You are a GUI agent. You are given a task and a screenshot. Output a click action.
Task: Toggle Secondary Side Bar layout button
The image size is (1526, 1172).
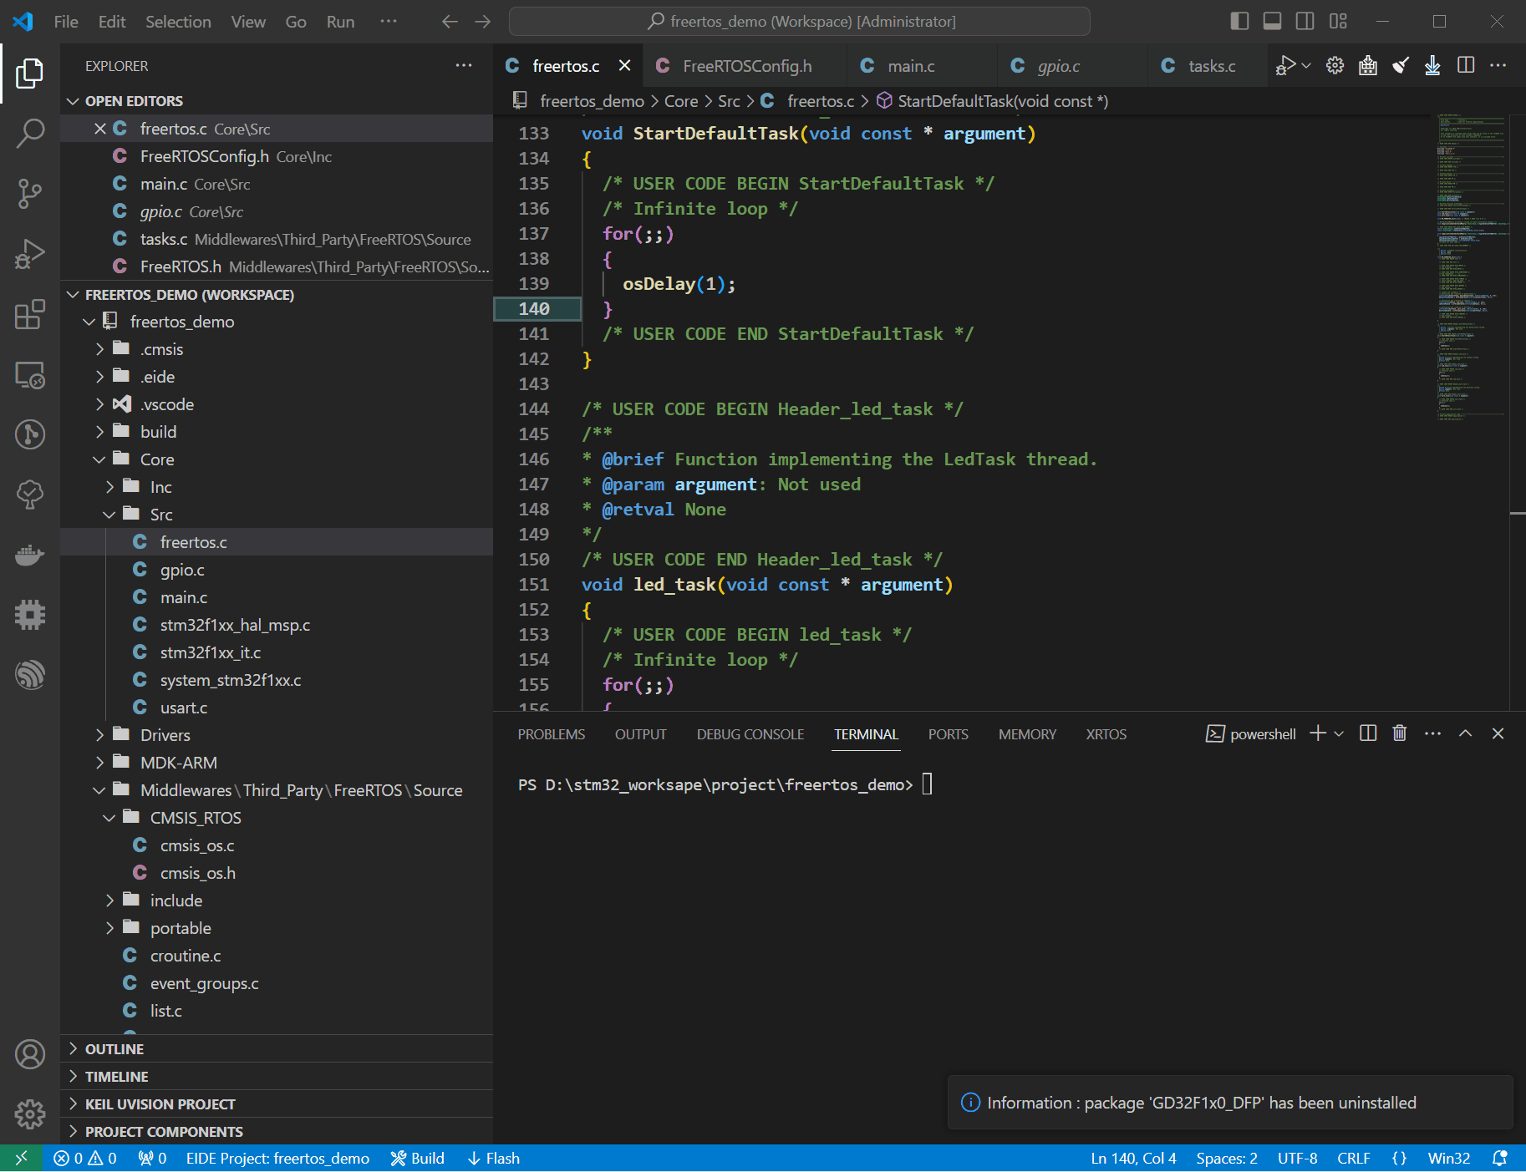click(x=1305, y=22)
